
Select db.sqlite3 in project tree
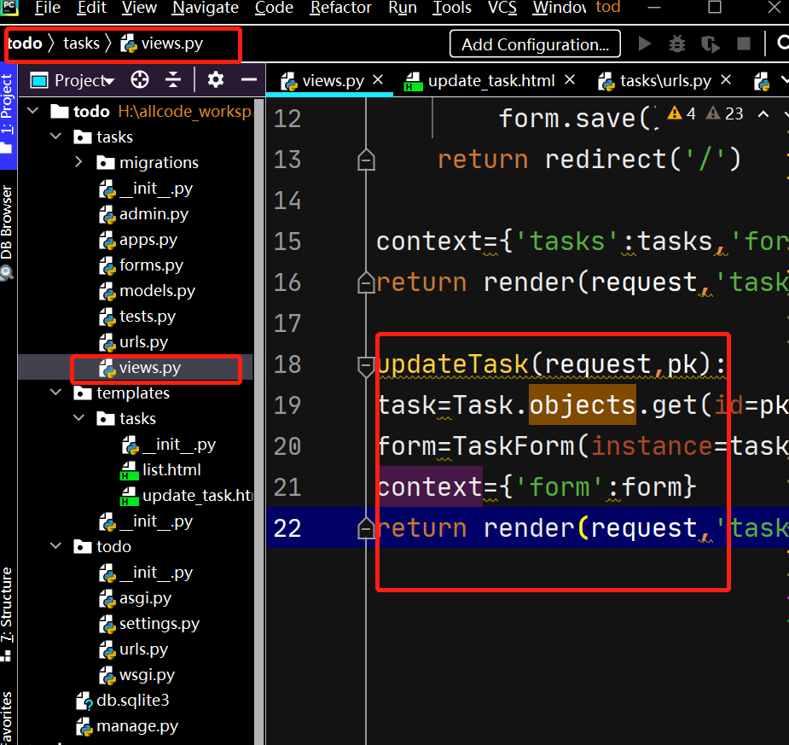pyautogui.click(x=123, y=701)
